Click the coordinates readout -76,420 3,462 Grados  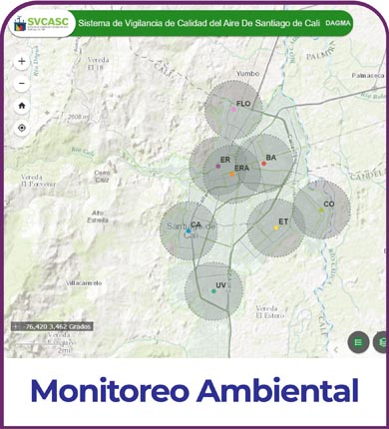pyautogui.click(x=58, y=327)
